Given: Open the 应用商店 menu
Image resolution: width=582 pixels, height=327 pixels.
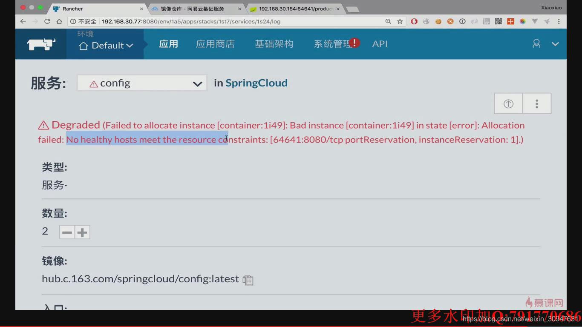Looking at the screenshot, I should point(215,44).
